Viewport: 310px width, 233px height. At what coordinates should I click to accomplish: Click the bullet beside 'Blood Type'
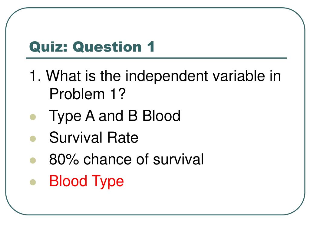[33, 182]
